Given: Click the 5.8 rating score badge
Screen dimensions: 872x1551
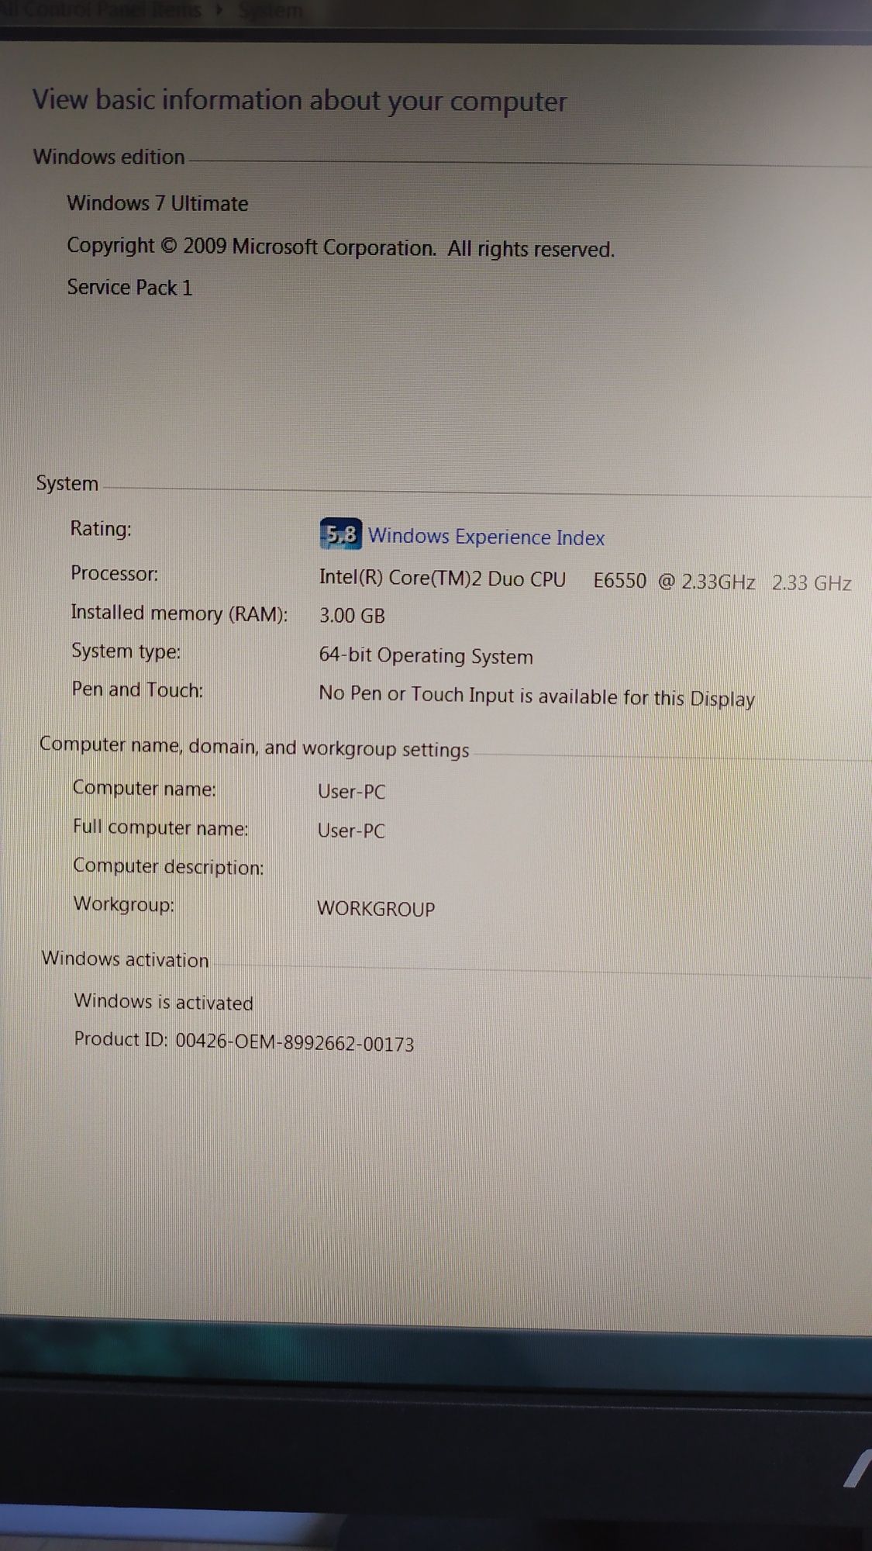Looking at the screenshot, I should (340, 534).
